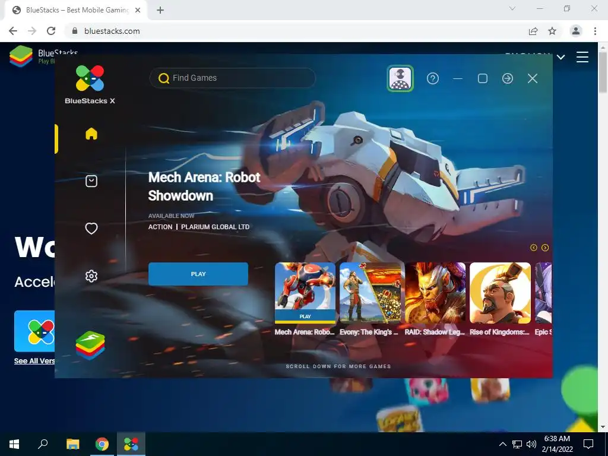608x456 pixels.
Task: Select the RAID: Shadow Legends thumbnail
Action: (435, 293)
